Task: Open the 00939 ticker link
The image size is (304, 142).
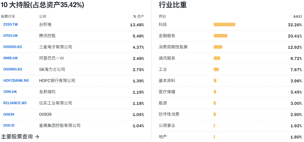Action: pos(9,114)
